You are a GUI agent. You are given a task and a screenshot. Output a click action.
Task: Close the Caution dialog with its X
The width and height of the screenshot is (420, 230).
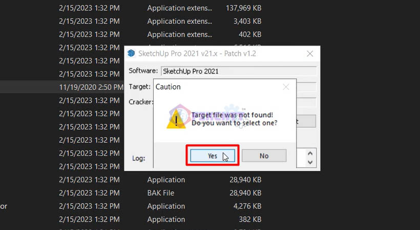click(286, 87)
